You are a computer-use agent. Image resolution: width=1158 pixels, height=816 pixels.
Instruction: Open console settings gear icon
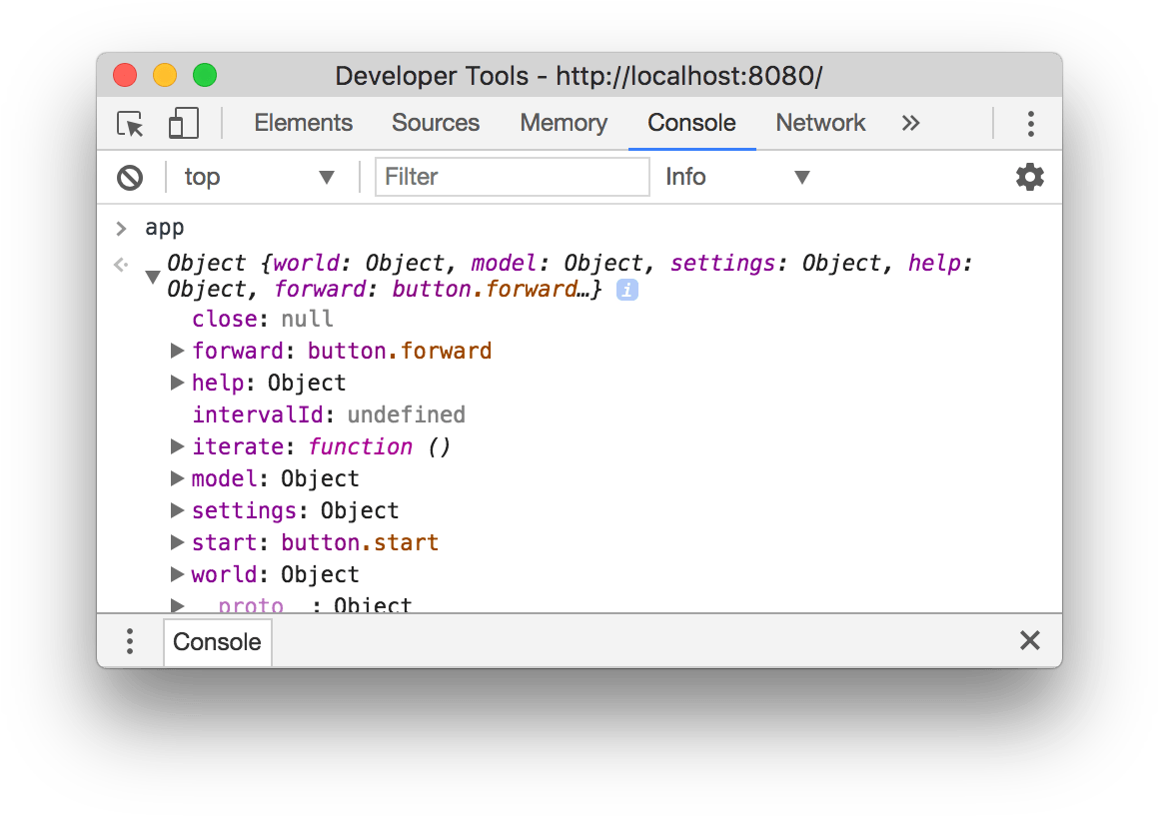[x=1029, y=178]
